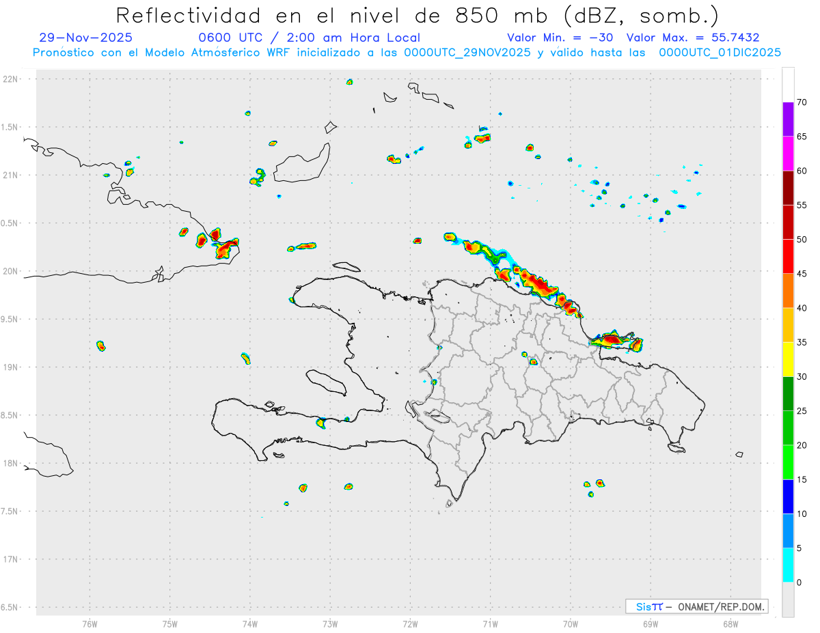Click the legend value "0"

pyautogui.click(x=799, y=582)
